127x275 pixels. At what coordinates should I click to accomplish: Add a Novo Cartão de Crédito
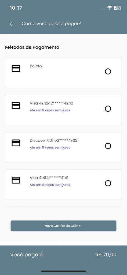click(63, 226)
